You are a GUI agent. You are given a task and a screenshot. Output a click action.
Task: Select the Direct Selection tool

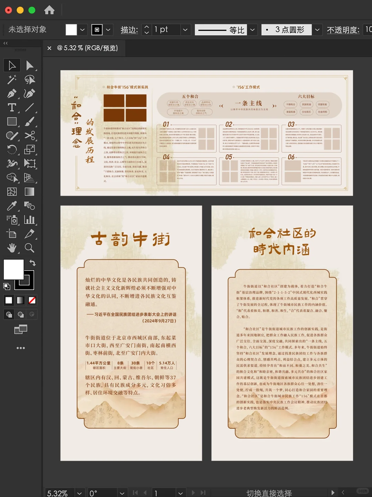(30, 65)
